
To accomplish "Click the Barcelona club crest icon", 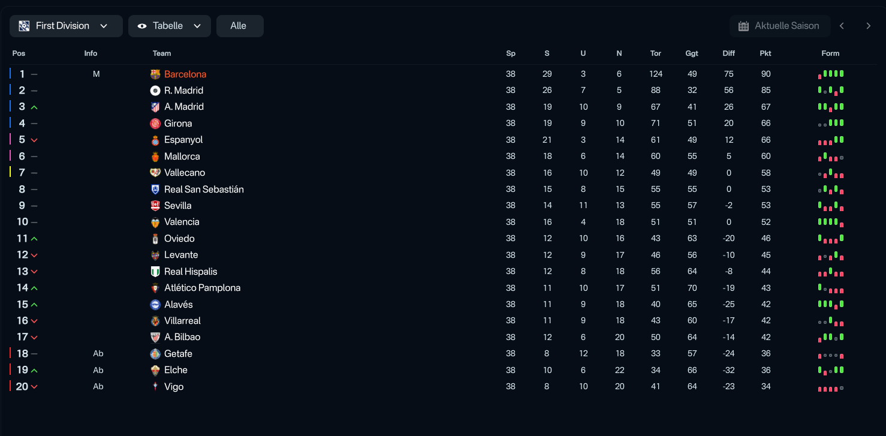I will pos(155,74).
